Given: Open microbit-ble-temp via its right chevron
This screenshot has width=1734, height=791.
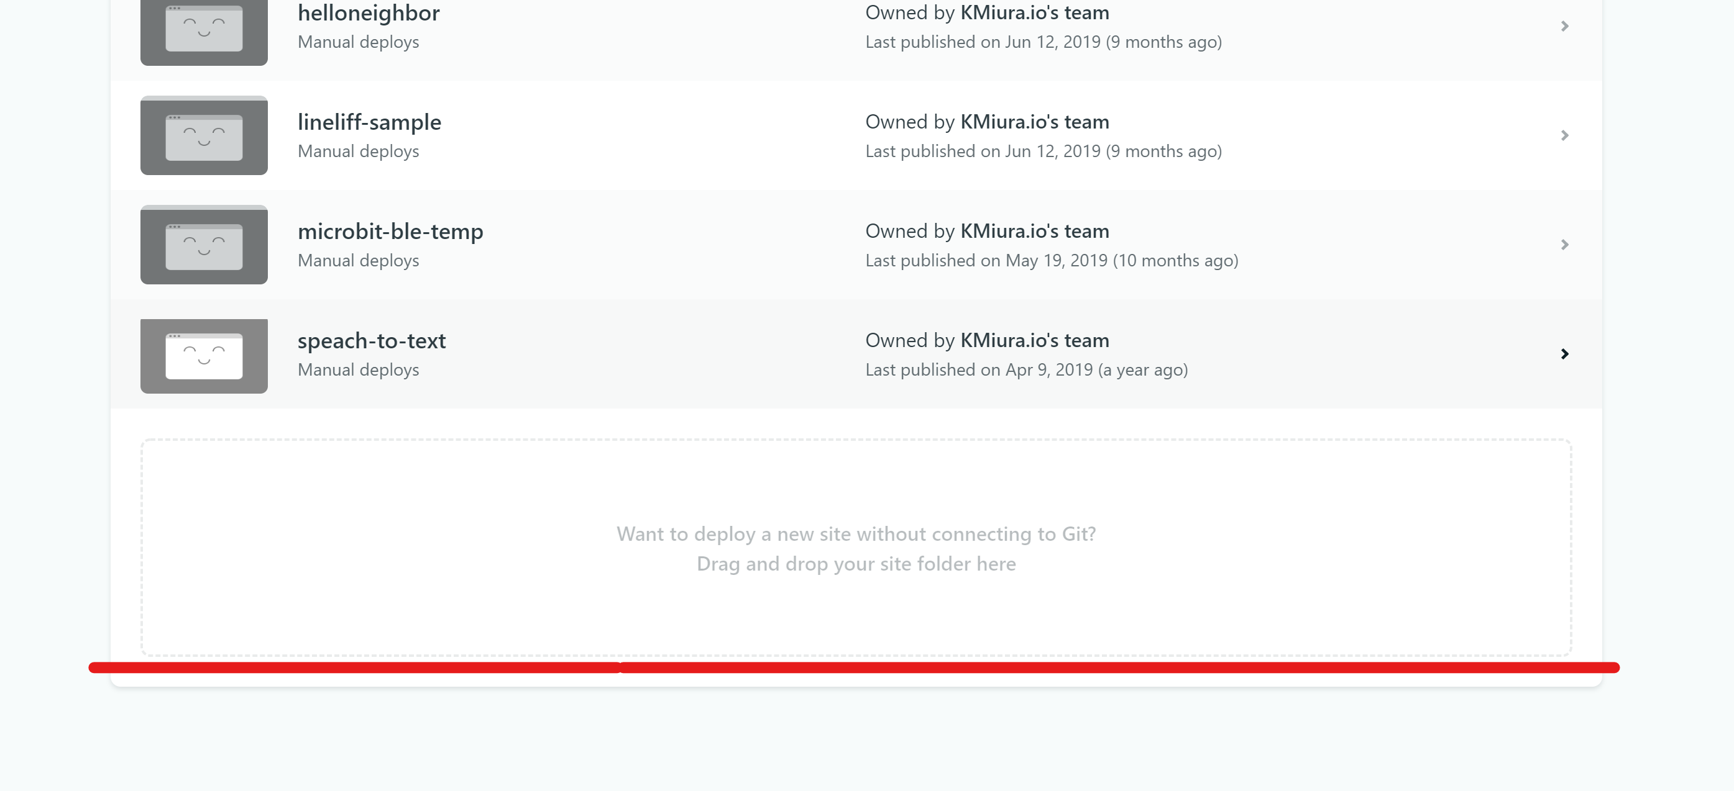Looking at the screenshot, I should coord(1564,245).
